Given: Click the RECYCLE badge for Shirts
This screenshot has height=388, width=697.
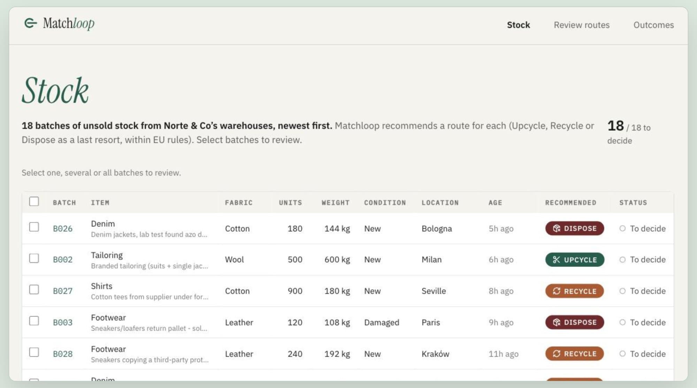Looking at the screenshot, I should (x=575, y=291).
